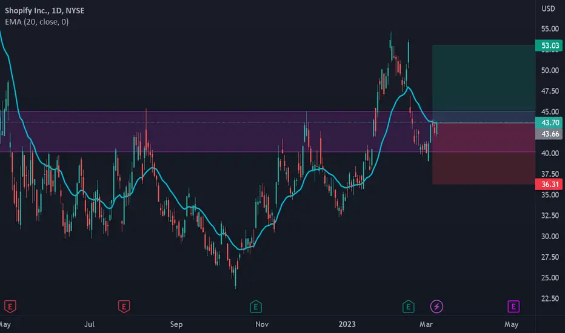Click the red earnings marker near May 2022
The height and width of the screenshot is (333, 565).
10,307
